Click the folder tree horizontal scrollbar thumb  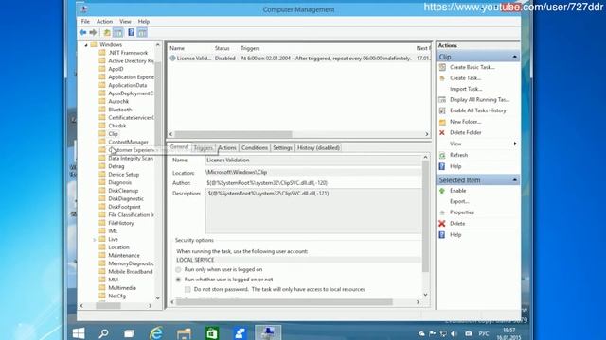108,306
